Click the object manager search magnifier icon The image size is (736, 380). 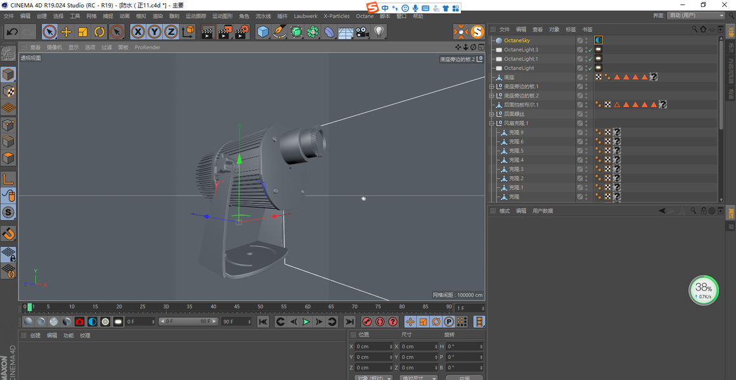[x=695, y=29]
